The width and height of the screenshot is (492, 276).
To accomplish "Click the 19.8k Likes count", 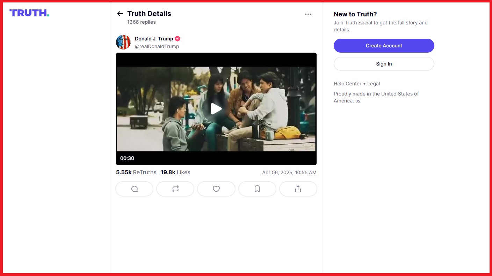I will 175,172.
